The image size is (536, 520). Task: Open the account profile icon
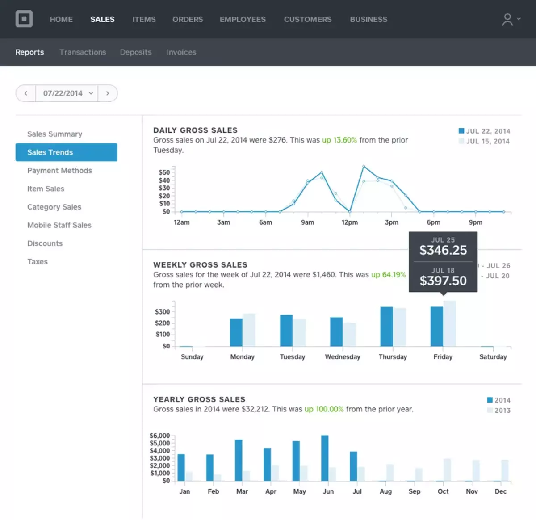[507, 19]
